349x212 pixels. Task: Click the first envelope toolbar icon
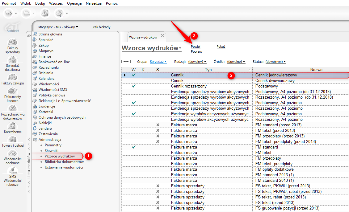[x=8, y=13]
